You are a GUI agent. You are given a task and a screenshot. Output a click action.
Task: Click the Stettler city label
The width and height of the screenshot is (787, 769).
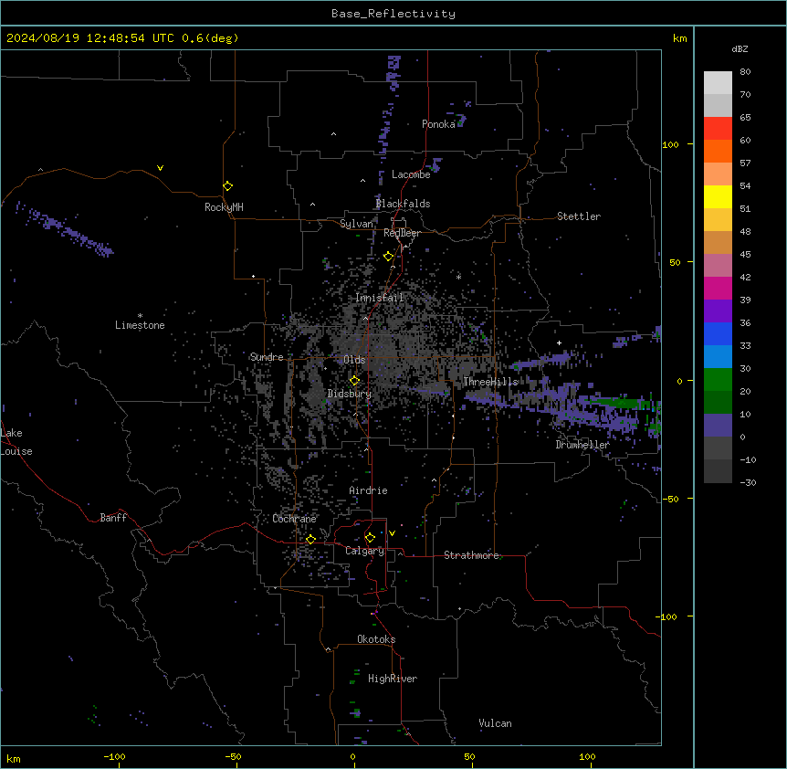coord(579,216)
